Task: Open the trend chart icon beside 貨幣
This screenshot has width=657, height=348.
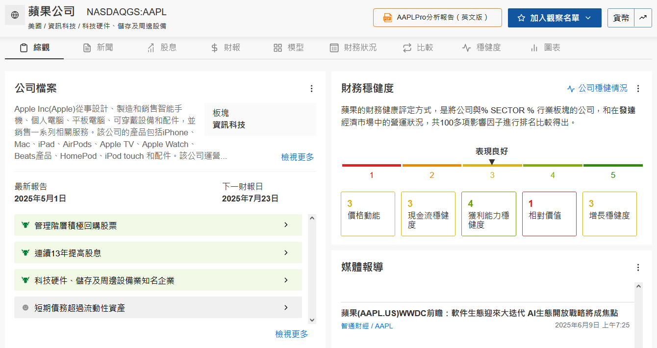Action: click(642, 18)
